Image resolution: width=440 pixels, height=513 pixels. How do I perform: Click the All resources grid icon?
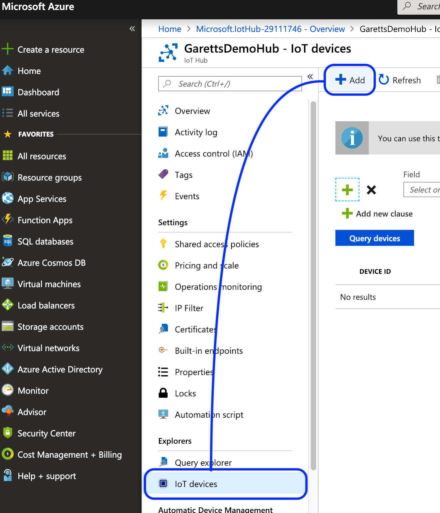coord(7,156)
